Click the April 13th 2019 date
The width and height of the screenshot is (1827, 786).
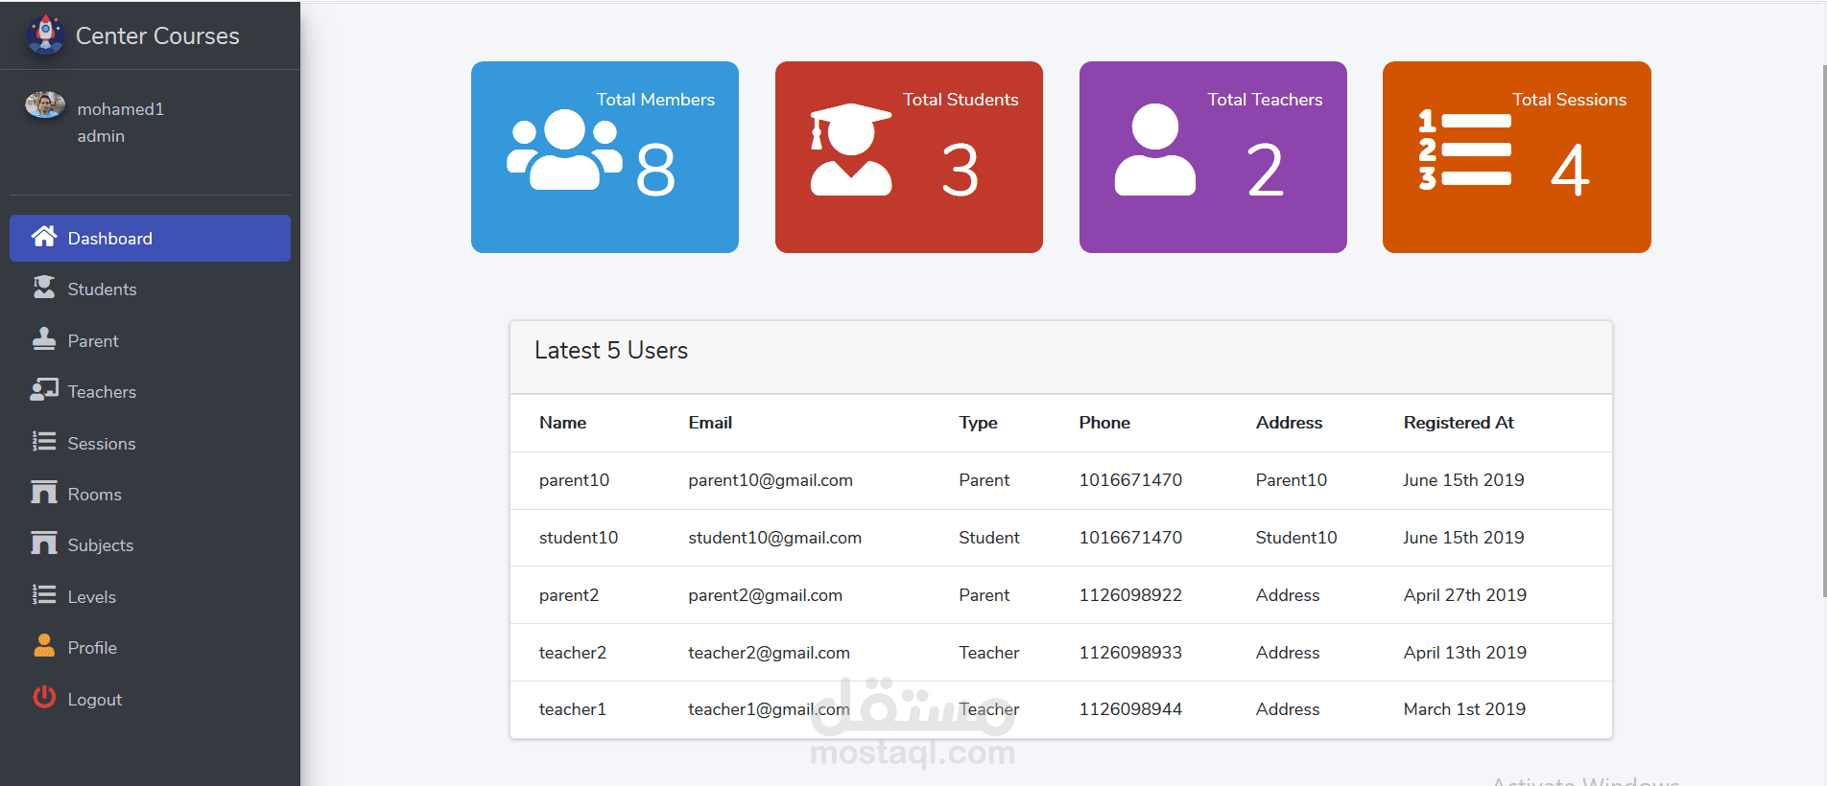[1464, 653]
